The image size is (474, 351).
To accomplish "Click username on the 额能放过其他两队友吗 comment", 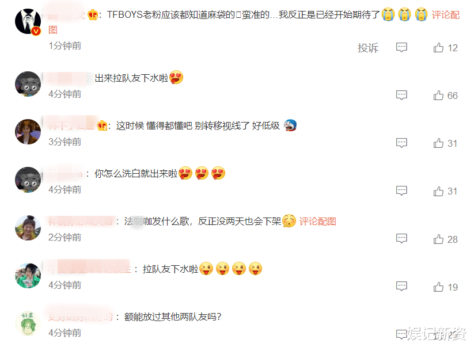I will tap(81, 317).
